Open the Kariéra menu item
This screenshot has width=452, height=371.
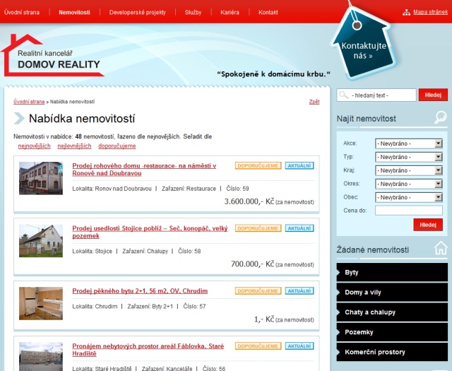coord(230,13)
